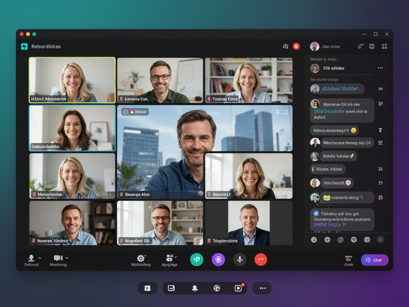This screenshot has height=307, width=409.
Task: Click the three-dot more button in bottom dock
Action: [x=262, y=288]
